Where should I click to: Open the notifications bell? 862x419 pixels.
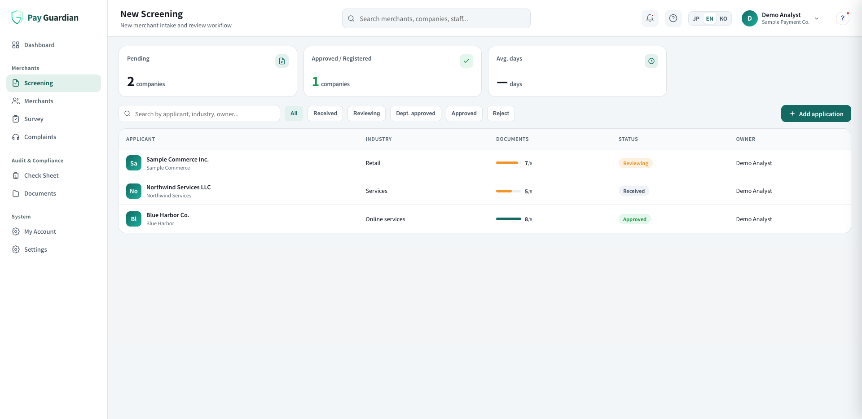click(650, 18)
